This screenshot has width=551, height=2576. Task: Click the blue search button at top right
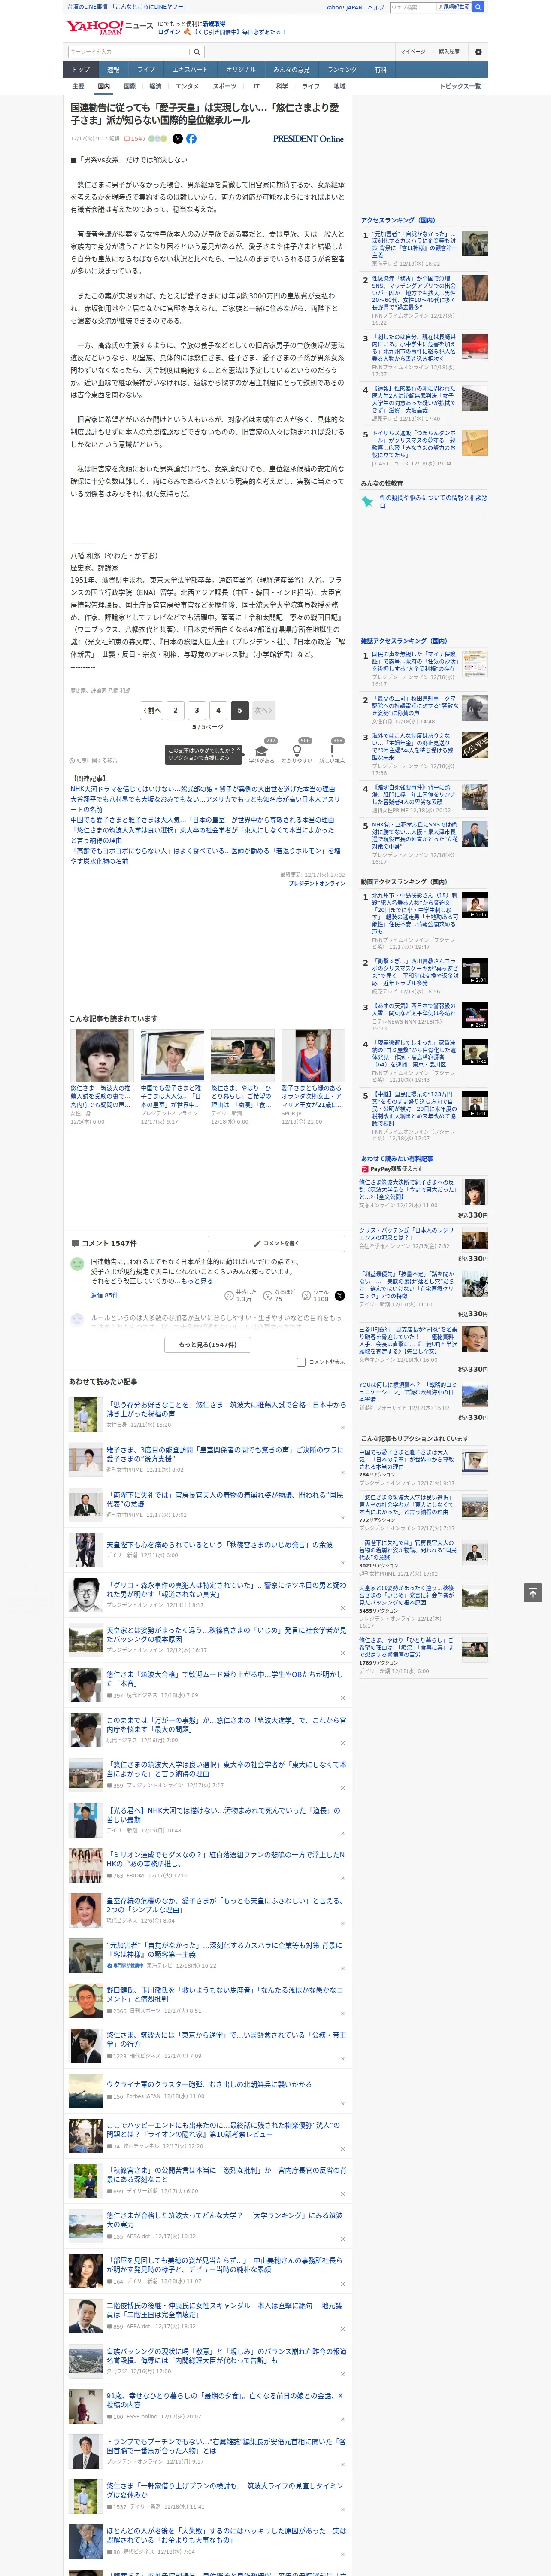click(478, 7)
